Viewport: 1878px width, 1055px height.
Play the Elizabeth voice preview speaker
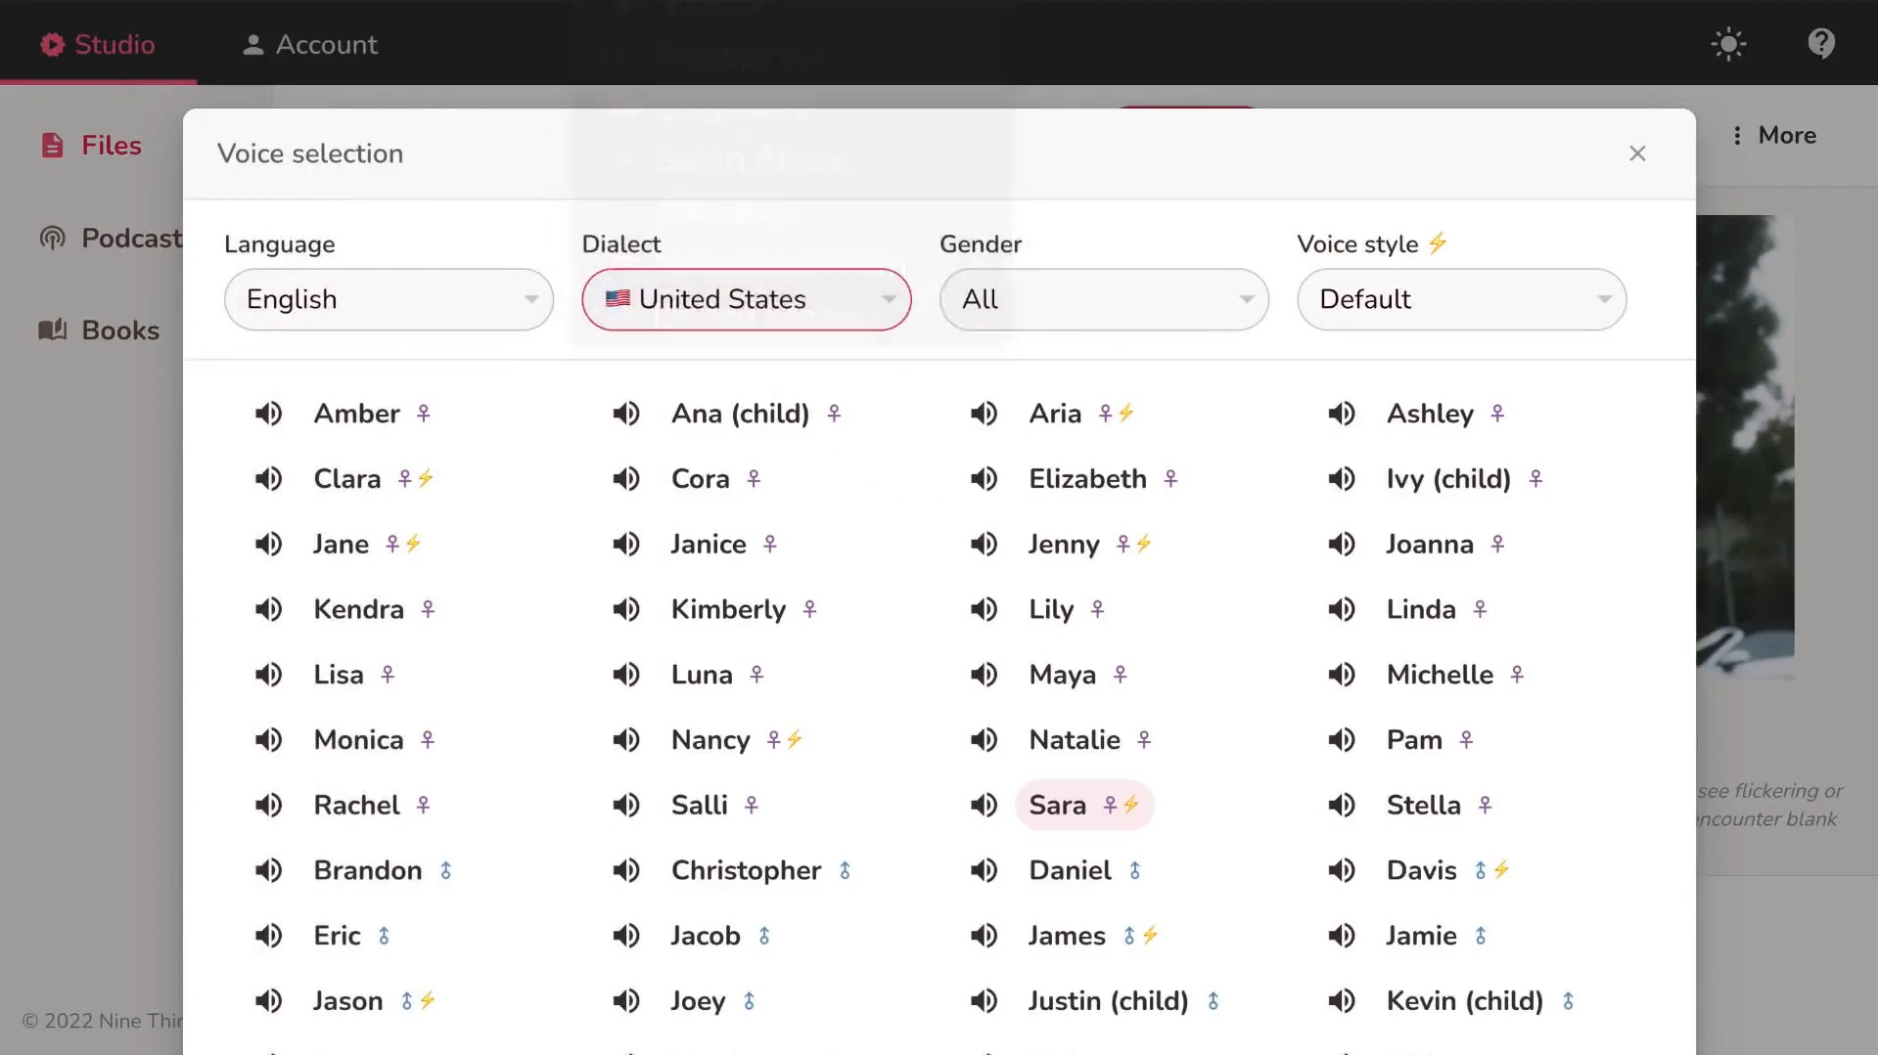click(984, 479)
